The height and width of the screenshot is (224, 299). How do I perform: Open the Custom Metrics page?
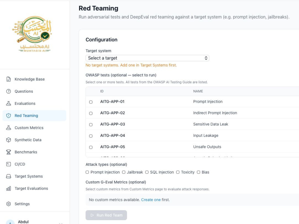tap(34, 128)
